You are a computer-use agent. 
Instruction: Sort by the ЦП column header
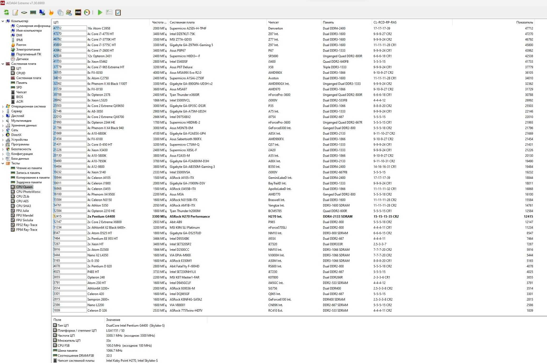pyautogui.click(x=101, y=22)
